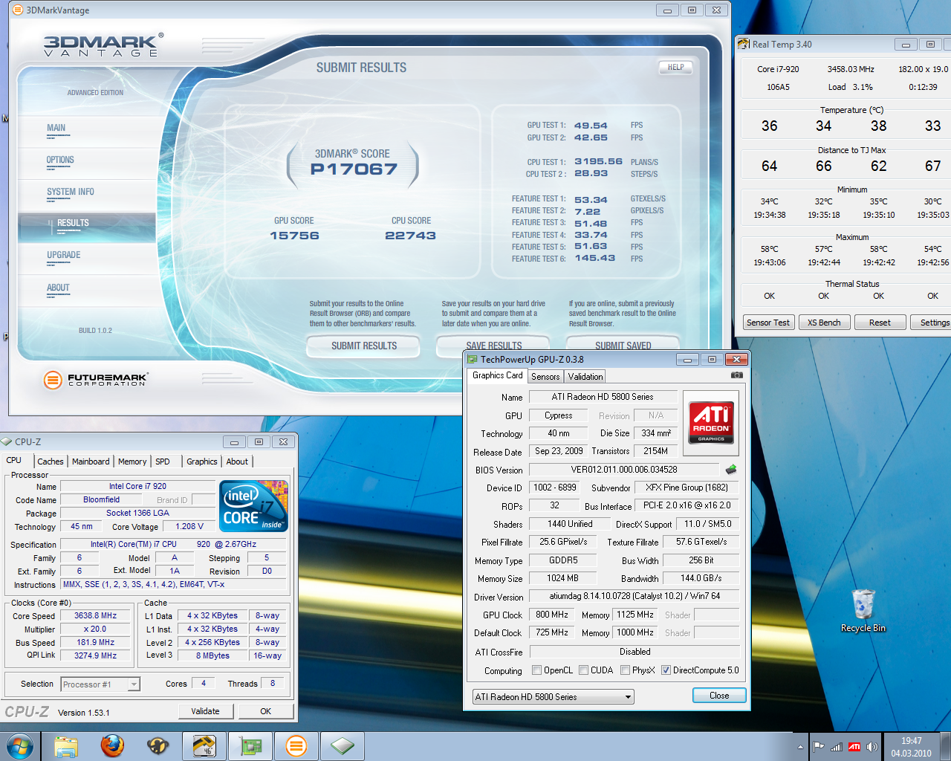This screenshot has height=761, width=951.
Task: Click the GPU-Z Driver Version field
Action: point(634,596)
